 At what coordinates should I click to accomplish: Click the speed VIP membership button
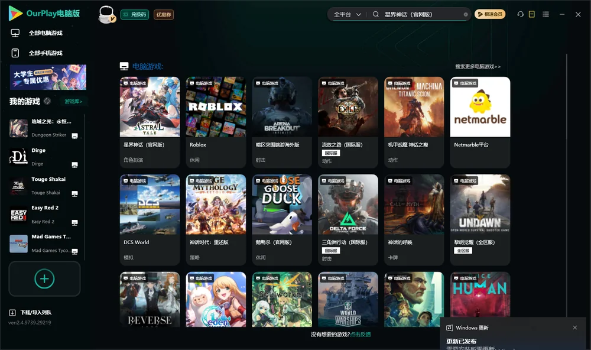click(x=490, y=14)
